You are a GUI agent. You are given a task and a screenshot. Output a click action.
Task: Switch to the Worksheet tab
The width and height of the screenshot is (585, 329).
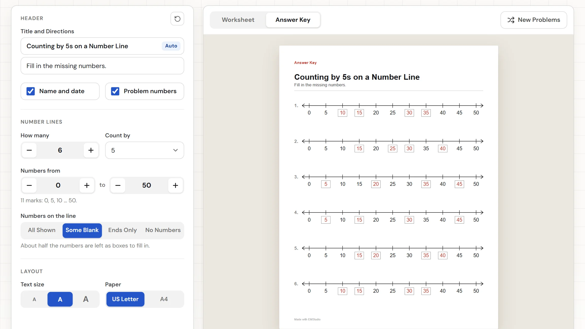[238, 20]
